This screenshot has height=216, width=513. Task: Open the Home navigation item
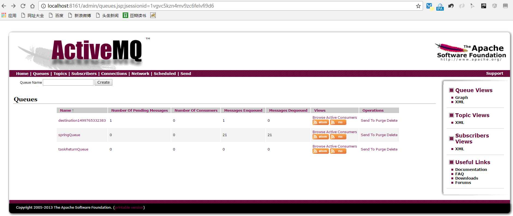click(22, 74)
